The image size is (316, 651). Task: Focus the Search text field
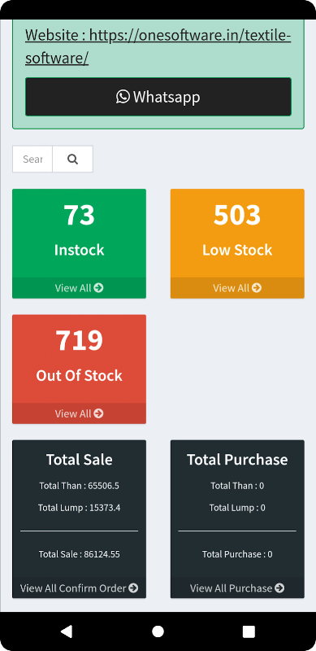(32, 159)
